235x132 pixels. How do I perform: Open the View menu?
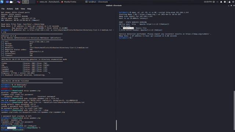tap(23, 9)
